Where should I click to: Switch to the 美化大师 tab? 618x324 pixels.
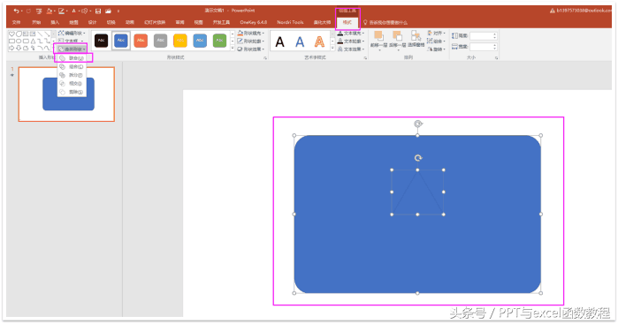(322, 22)
